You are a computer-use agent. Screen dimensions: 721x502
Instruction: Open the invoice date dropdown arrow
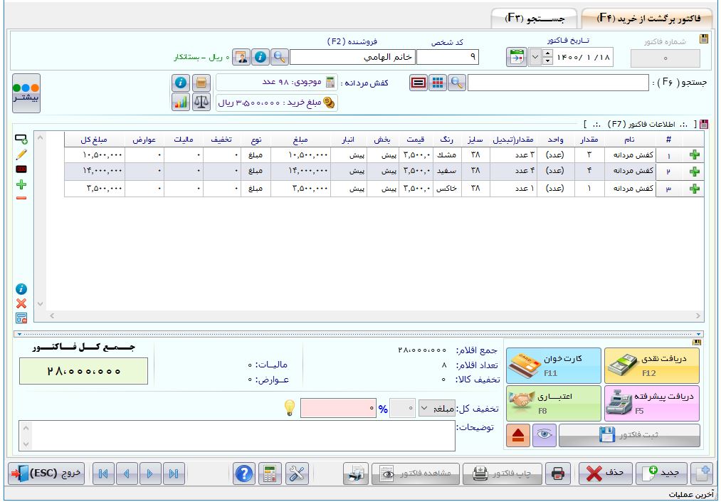click(535, 58)
